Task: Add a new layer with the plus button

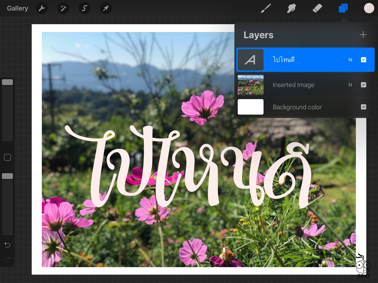Action: (x=363, y=35)
